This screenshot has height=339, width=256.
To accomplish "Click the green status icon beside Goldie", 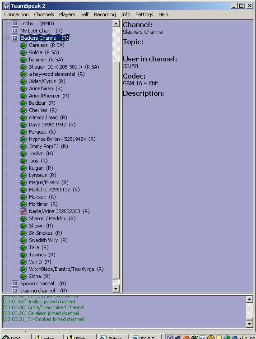I will [23, 52].
